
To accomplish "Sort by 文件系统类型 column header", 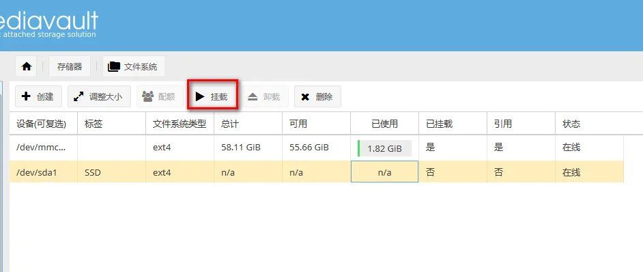I will (x=180, y=124).
